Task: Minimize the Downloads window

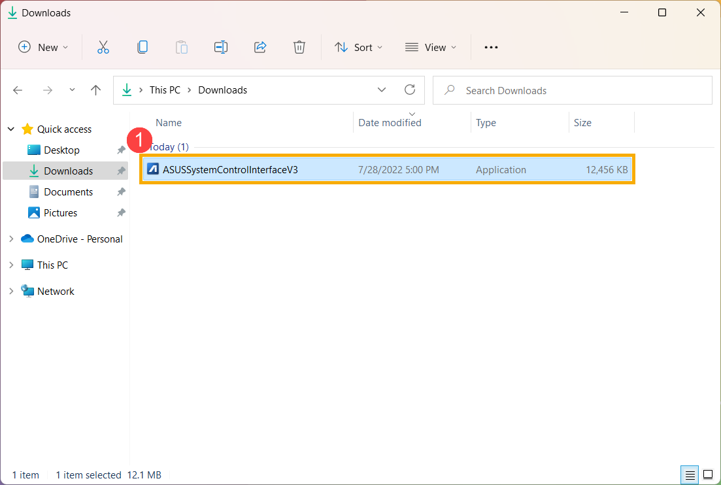Action: coord(624,12)
